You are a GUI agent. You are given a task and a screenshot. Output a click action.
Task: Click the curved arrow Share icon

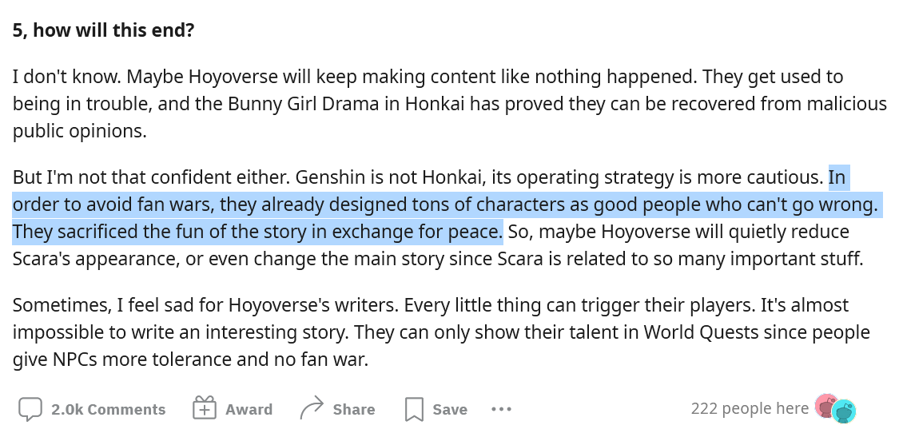tap(311, 409)
